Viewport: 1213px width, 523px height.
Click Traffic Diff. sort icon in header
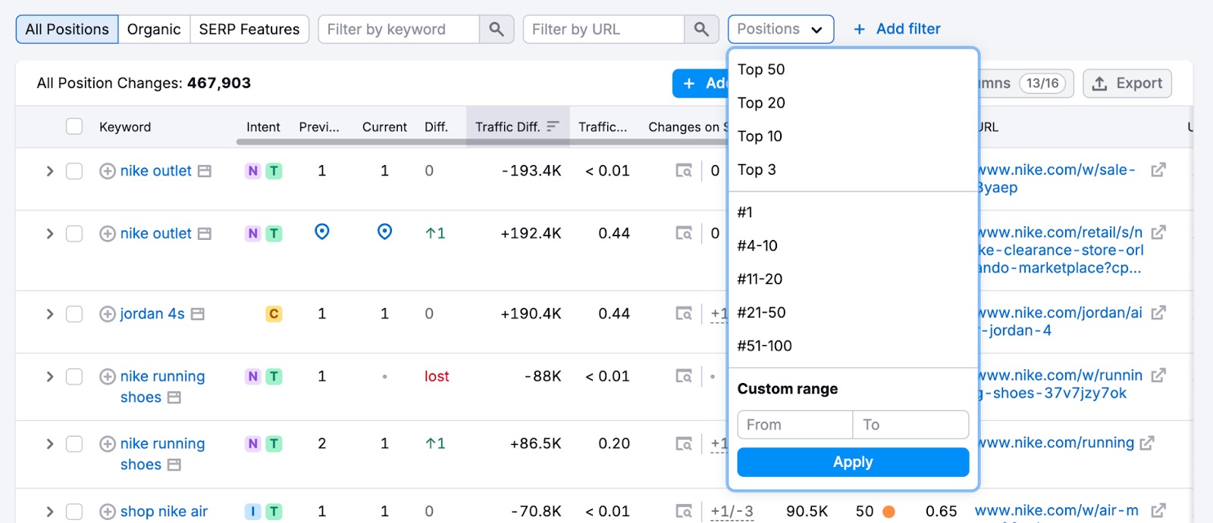pos(553,126)
